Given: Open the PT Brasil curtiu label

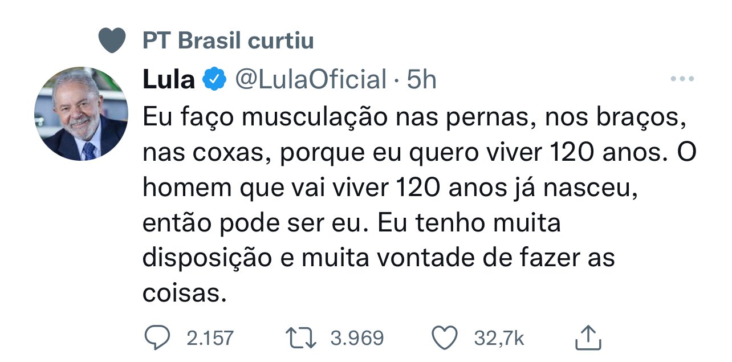Looking at the screenshot, I should [x=228, y=40].
